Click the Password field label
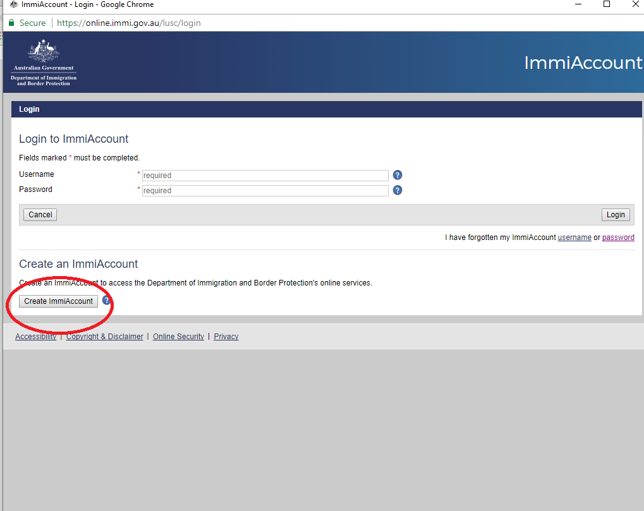644x511 pixels. click(36, 189)
